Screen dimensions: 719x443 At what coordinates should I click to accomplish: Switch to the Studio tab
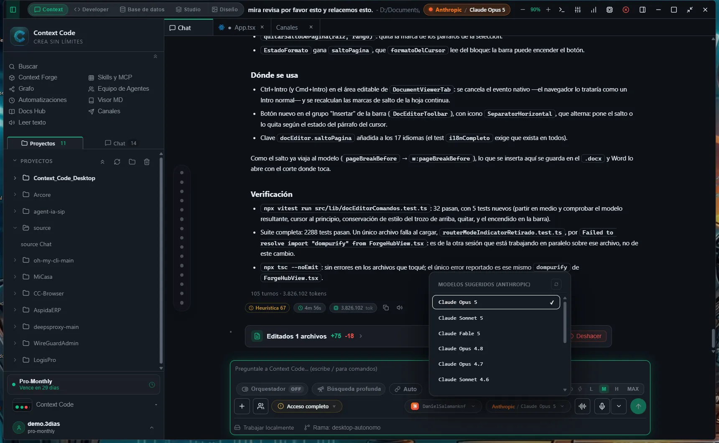pyautogui.click(x=188, y=9)
